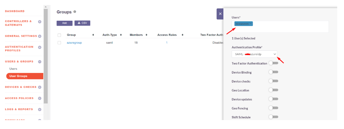Click the Access Rules column header
Image resolution: width=344 pixels, height=129 pixels.
coord(167,35)
